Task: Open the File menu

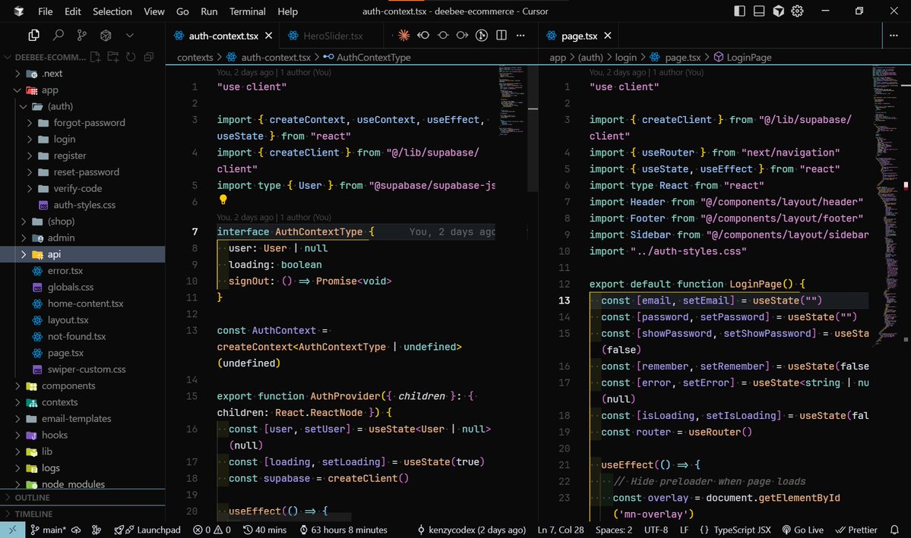Action: click(x=46, y=11)
